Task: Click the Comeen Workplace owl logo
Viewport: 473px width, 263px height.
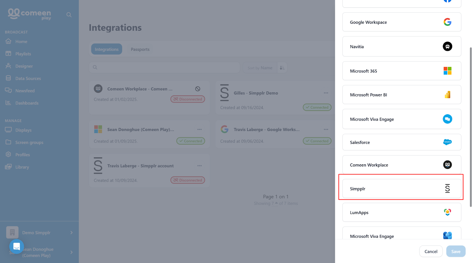Action: pyautogui.click(x=447, y=165)
